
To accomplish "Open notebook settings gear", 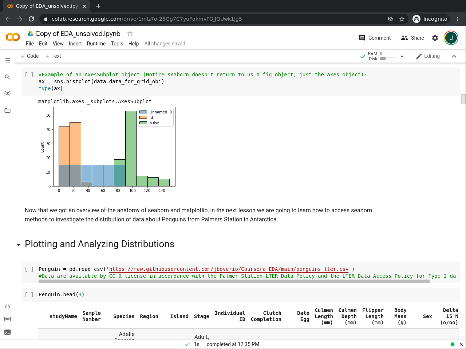I will (435, 38).
